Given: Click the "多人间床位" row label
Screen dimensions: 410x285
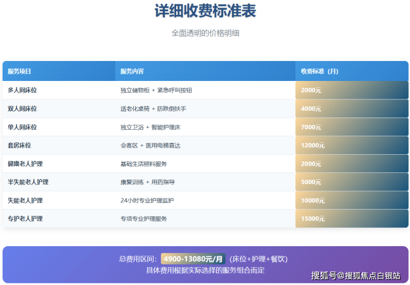Looking at the screenshot, I should [22, 90].
